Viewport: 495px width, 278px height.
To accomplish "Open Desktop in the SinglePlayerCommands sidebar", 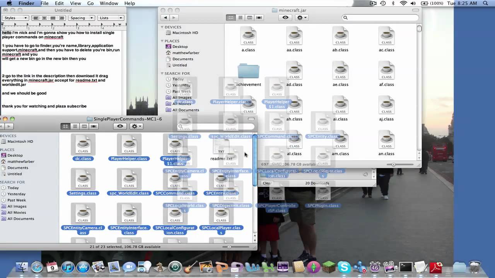I will click(x=15, y=155).
